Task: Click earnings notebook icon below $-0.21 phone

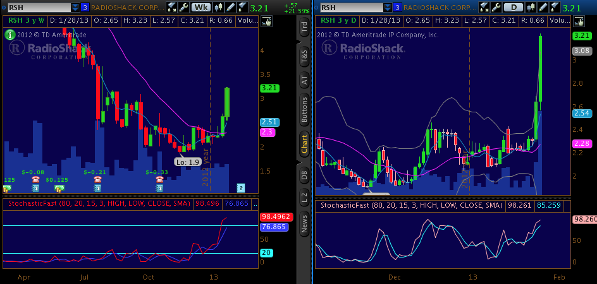Action: point(97,188)
